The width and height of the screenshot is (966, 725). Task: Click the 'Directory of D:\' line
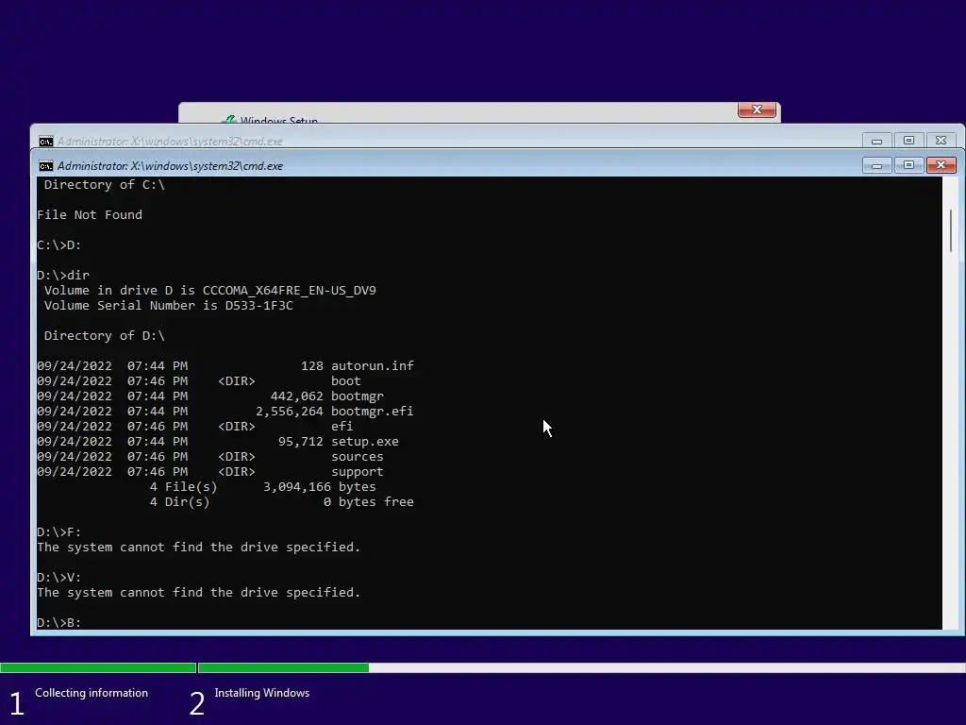click(104, 336)
